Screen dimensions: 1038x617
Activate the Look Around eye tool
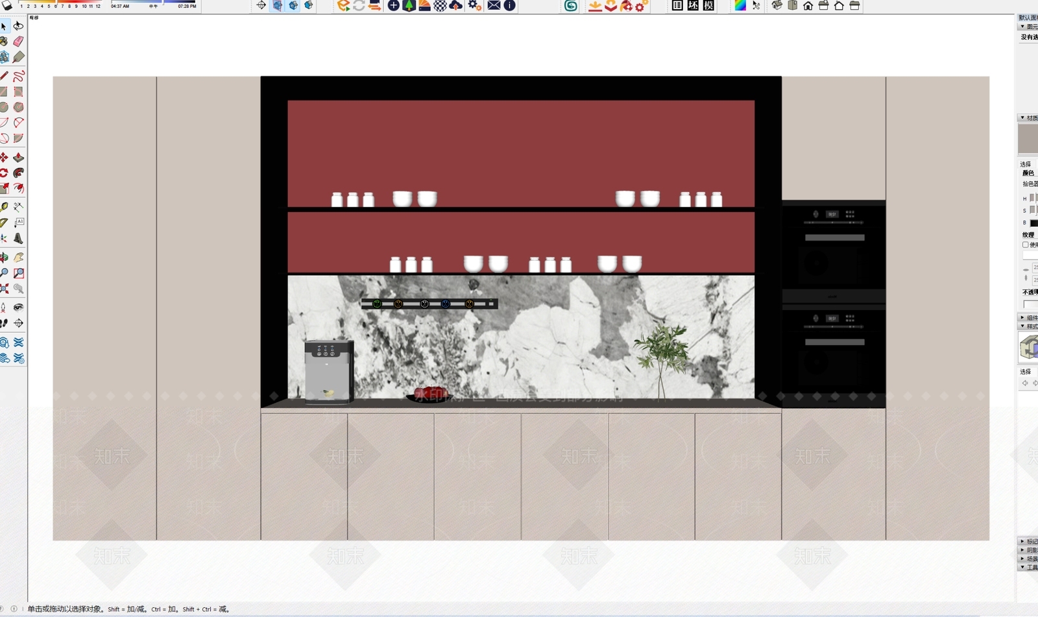pos(18,307)
